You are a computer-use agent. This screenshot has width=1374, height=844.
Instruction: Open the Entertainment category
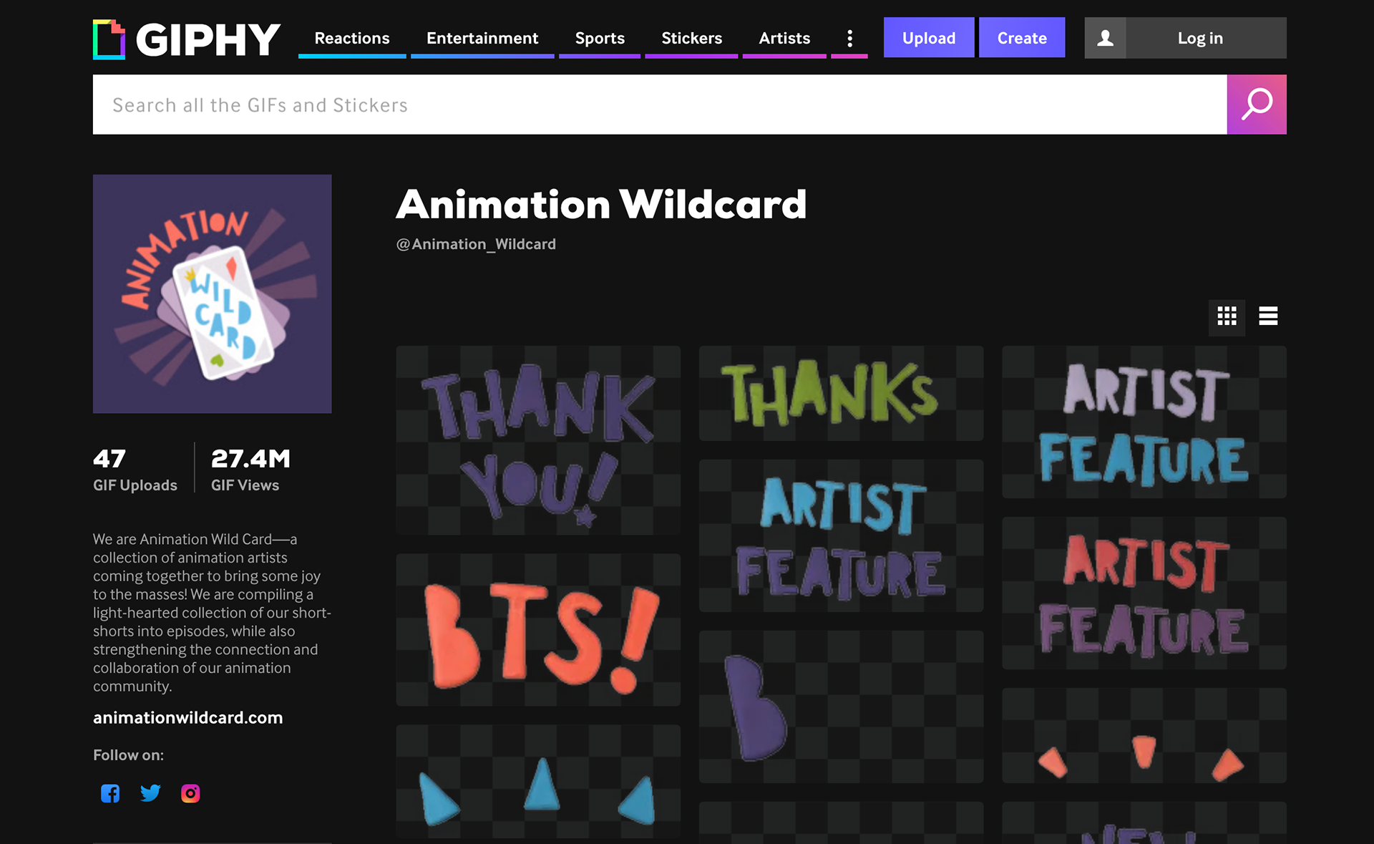[x=482, y=38]
